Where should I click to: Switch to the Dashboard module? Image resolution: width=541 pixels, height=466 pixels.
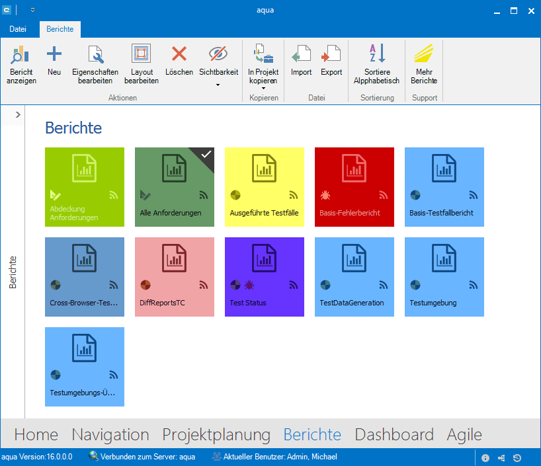coord(394,434)
